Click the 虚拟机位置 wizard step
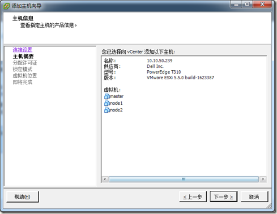Viewport: 277px width, 214px height. 25,76
